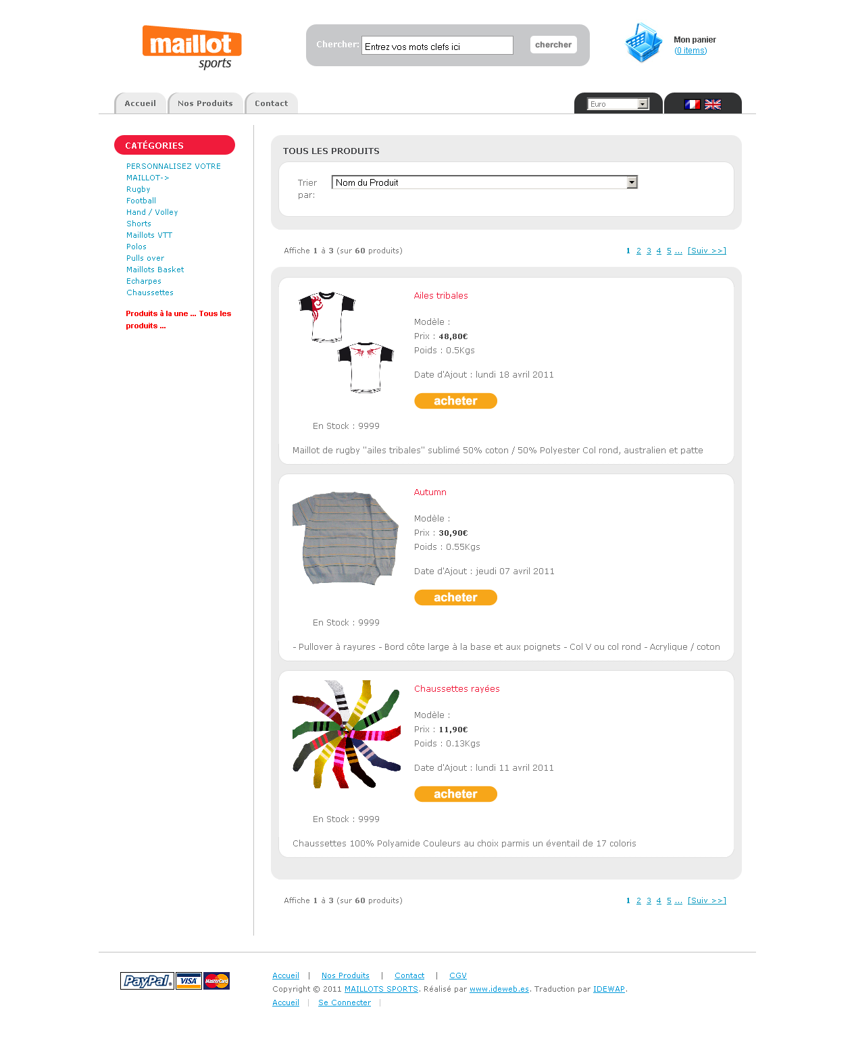Go to the Contact tab
This screenshot has height=1043, width=854.
click(271, 103)
